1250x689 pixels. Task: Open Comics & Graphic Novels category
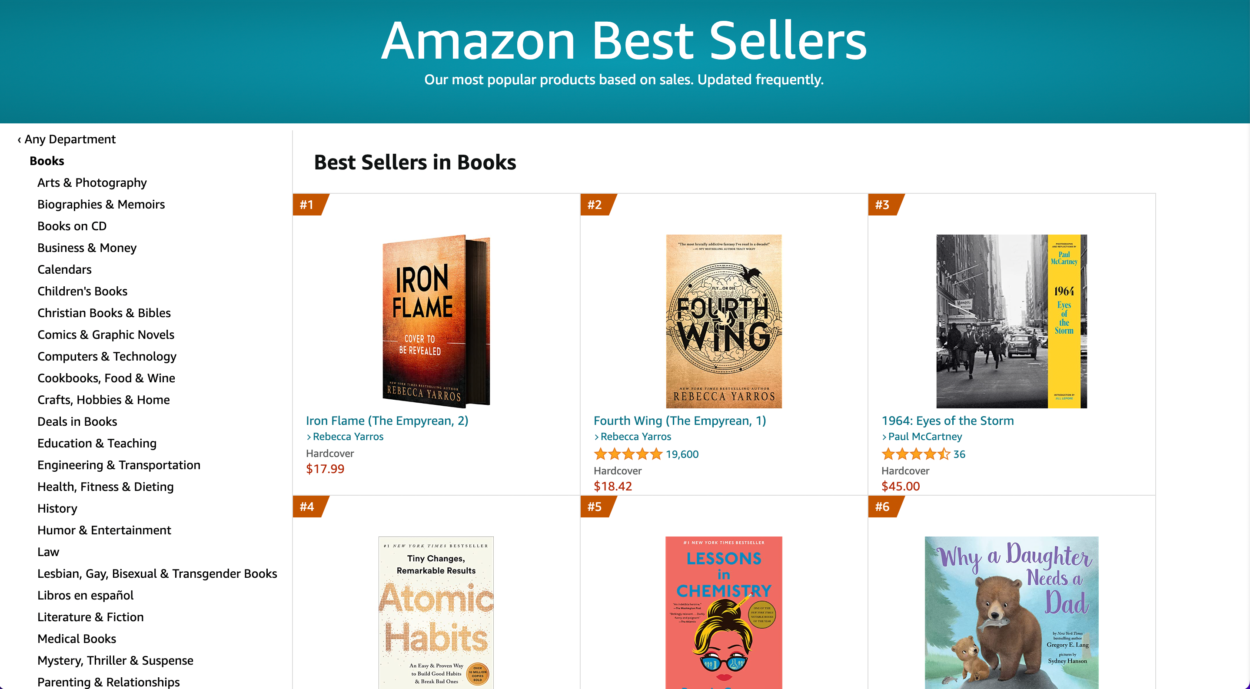106,335
